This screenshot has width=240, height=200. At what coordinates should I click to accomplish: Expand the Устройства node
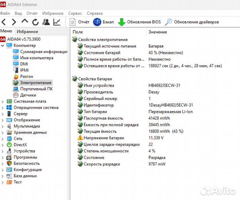click(3, 151)
